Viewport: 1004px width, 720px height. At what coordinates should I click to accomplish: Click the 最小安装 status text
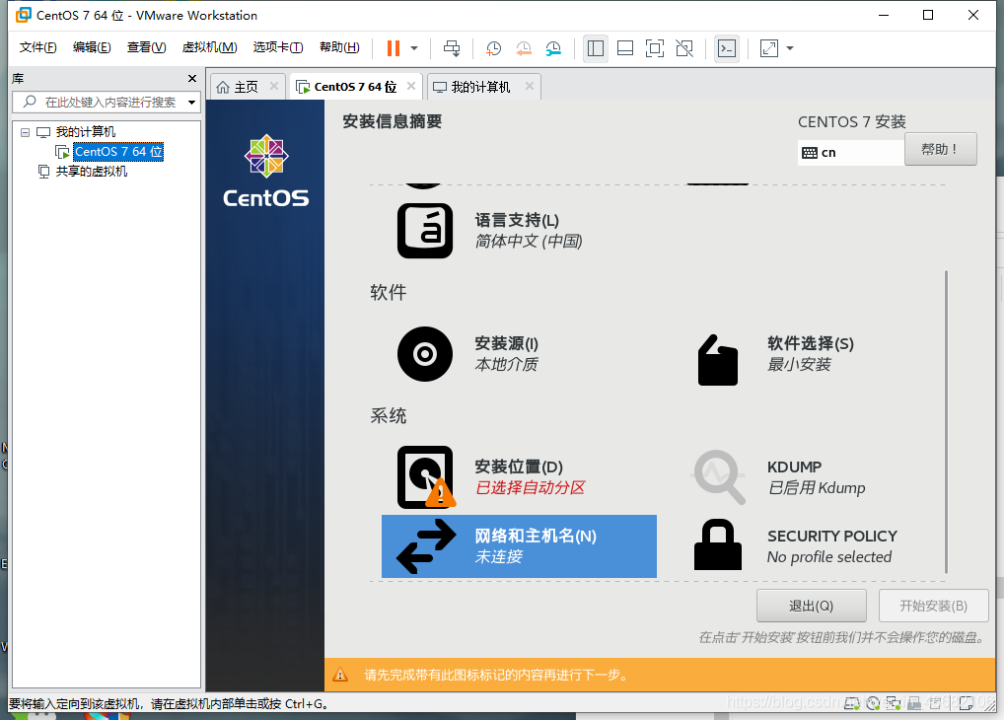[799, 365]
